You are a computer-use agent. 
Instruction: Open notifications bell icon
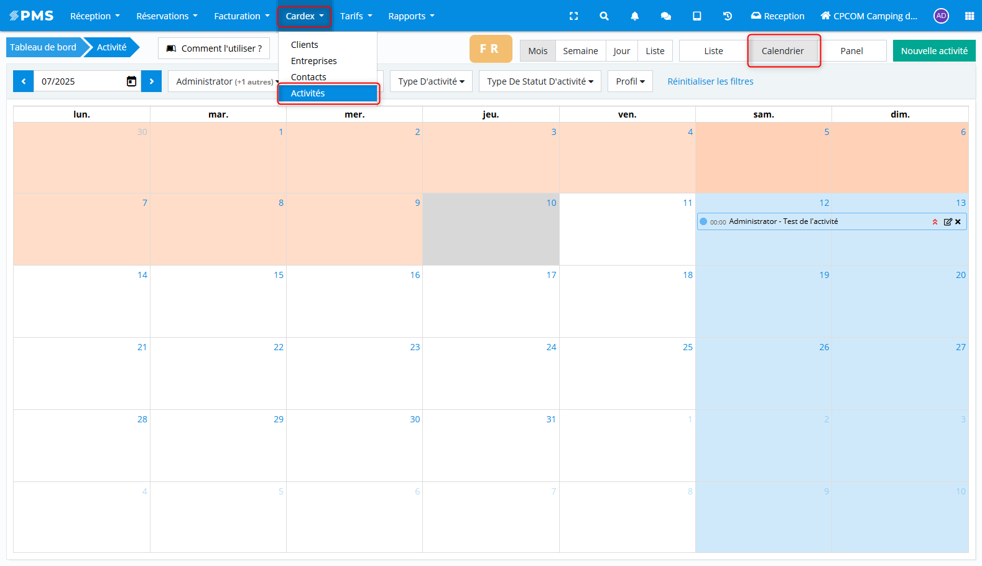click(x=634, y=16)
